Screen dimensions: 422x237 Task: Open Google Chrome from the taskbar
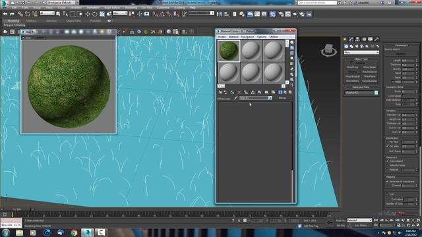click(x=74, y=232)
